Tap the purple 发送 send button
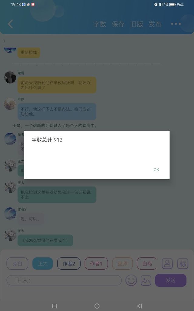 171,280
